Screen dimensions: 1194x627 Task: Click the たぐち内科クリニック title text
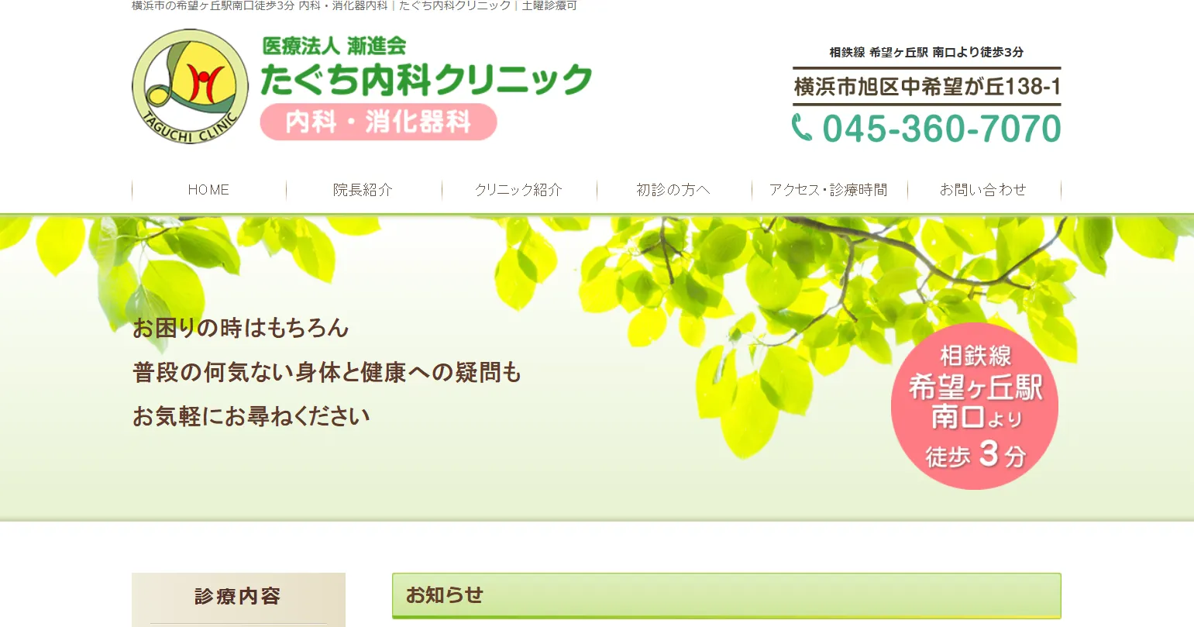coord(426,80)
